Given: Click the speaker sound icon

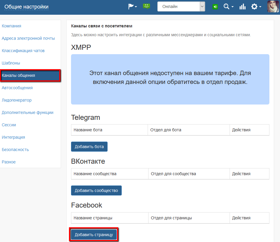Looking at the screenshot, I should pos(215,6).
